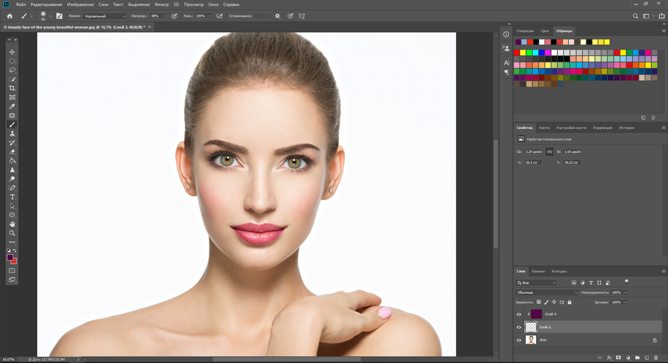
Task: Select the Brush tool in the toolbox
Action: [12, 125]
